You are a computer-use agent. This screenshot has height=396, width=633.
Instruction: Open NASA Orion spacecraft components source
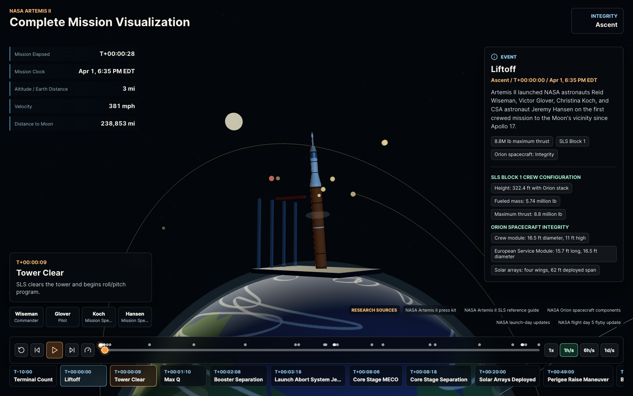(584, 310)
